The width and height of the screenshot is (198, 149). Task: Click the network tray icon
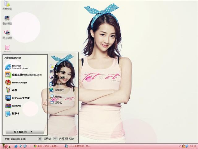[x=187, y=146]
